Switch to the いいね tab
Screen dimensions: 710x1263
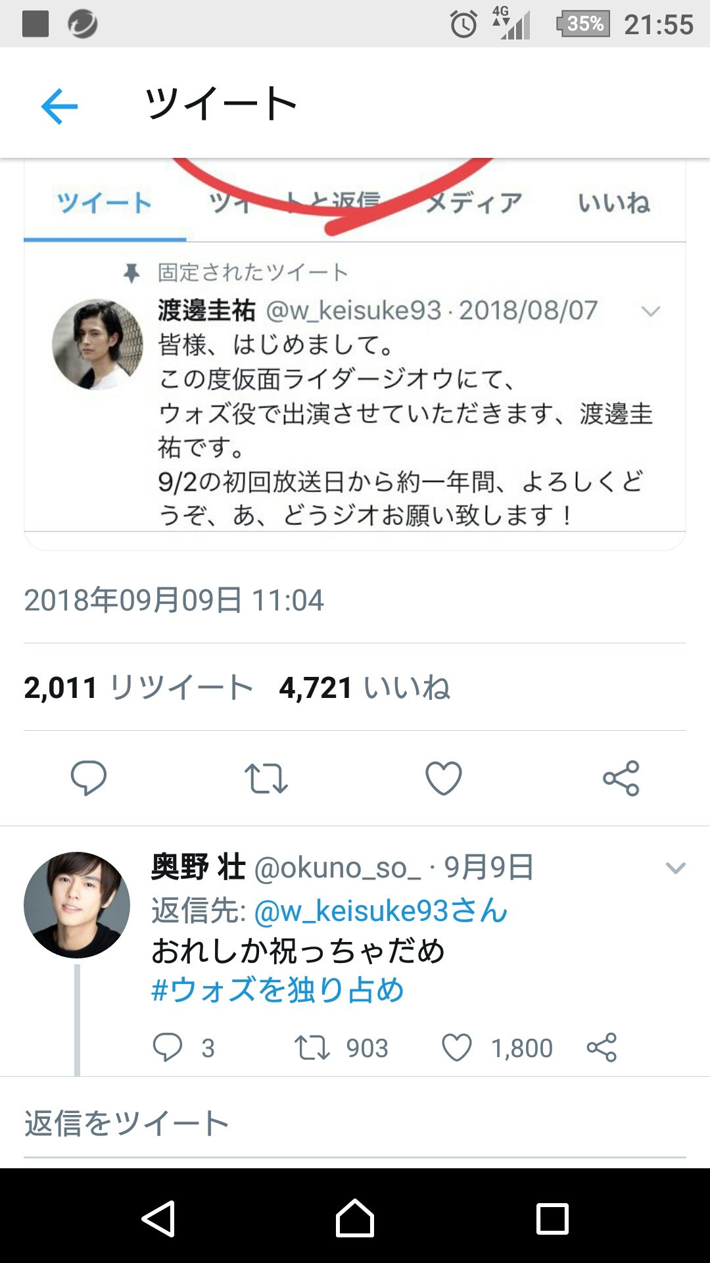tap(613, 203)
